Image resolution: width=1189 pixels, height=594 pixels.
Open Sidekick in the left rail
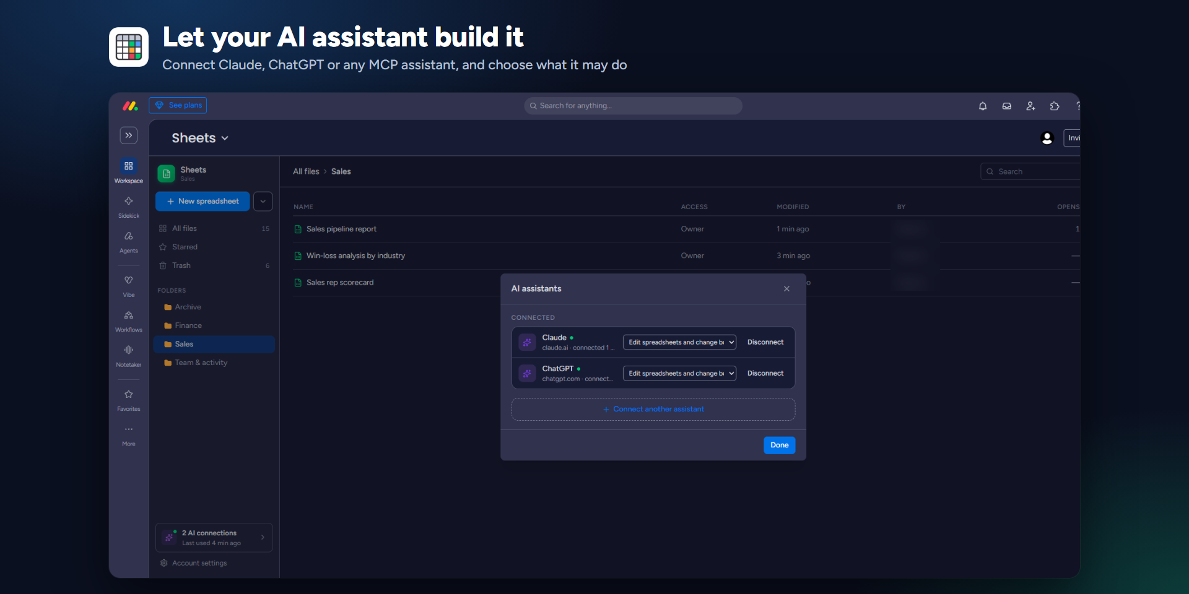(129, 207)
